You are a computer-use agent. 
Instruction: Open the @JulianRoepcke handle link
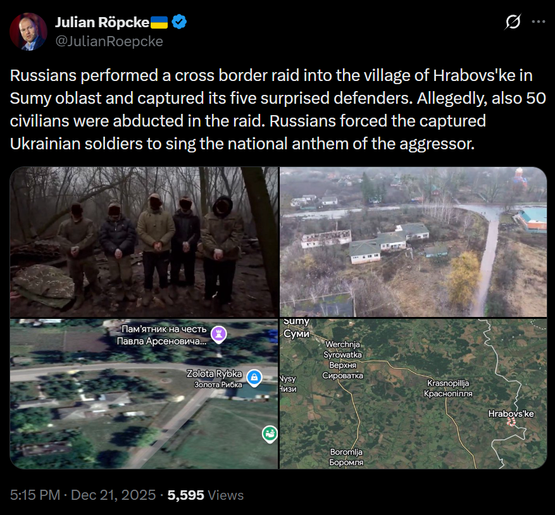click(109, 41)
